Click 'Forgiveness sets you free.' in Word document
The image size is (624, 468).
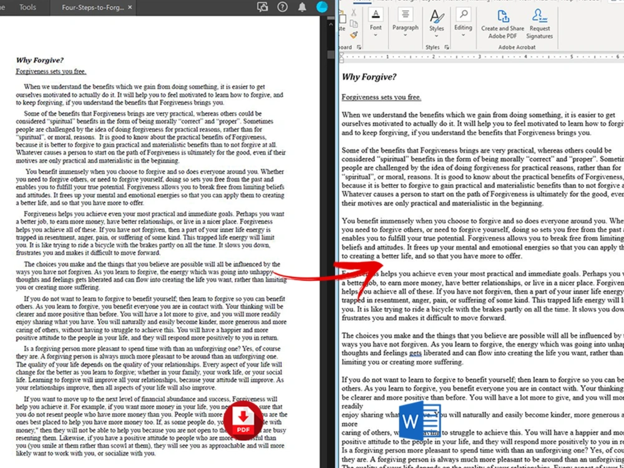[381, 97]
